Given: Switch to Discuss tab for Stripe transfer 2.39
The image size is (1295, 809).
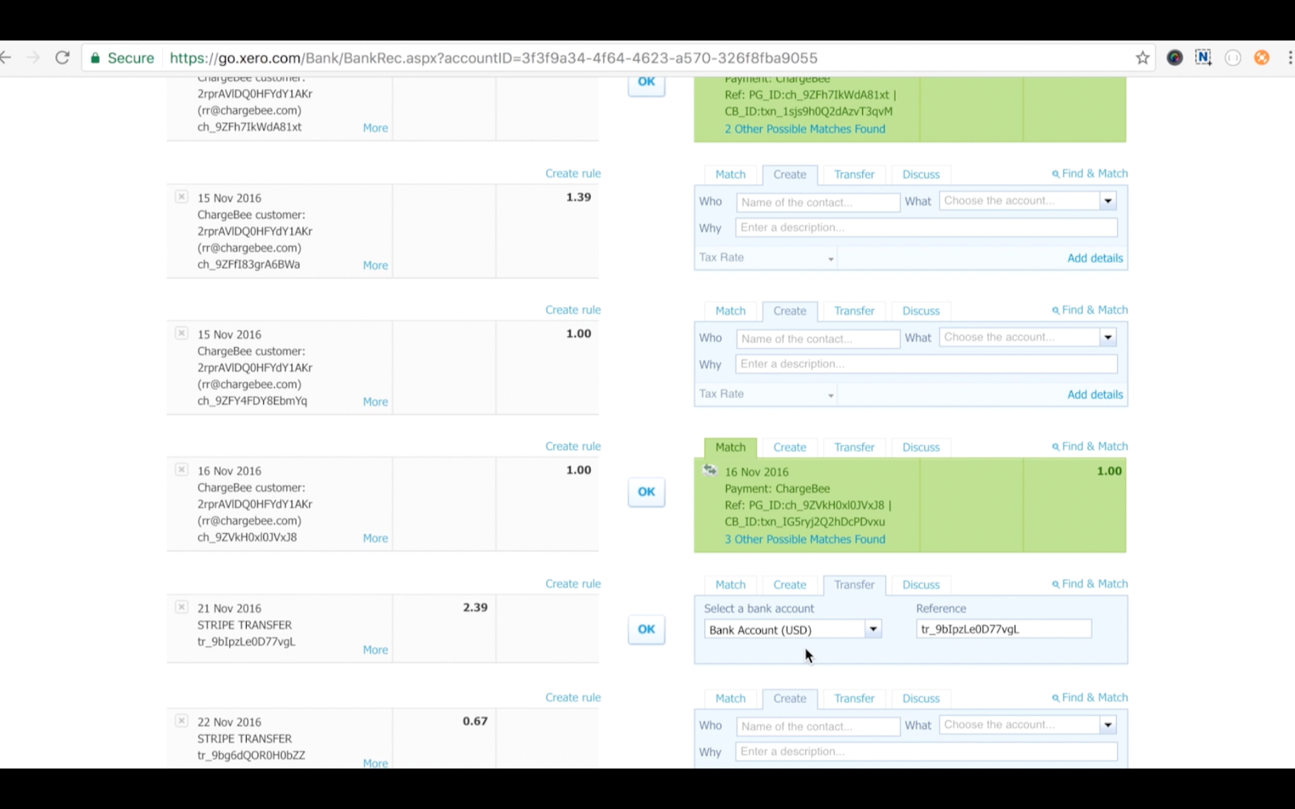Looking at the screenshot, I should pos(920,585).
